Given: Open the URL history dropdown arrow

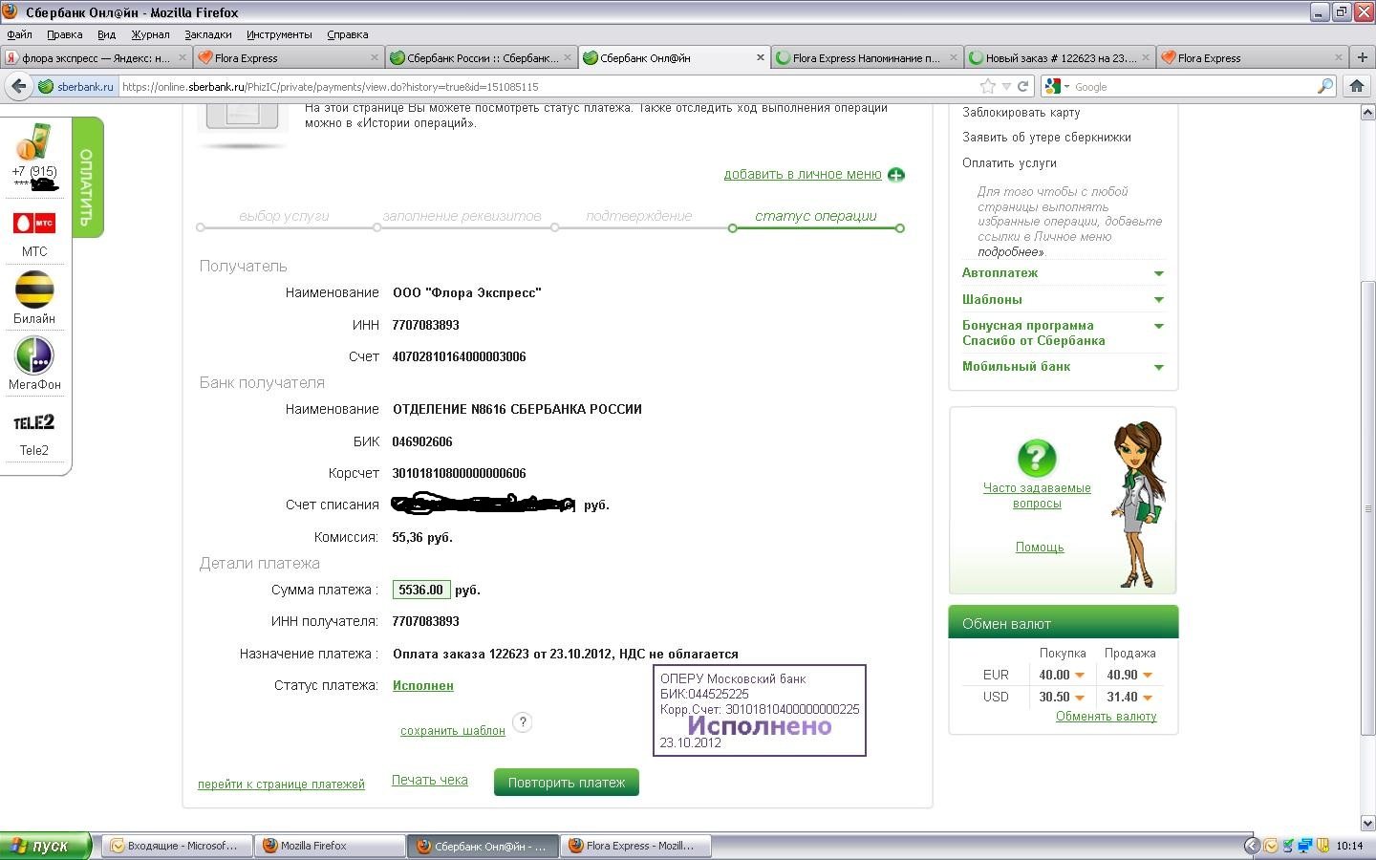Looking at the screenshot, I should coord(1006,86).
